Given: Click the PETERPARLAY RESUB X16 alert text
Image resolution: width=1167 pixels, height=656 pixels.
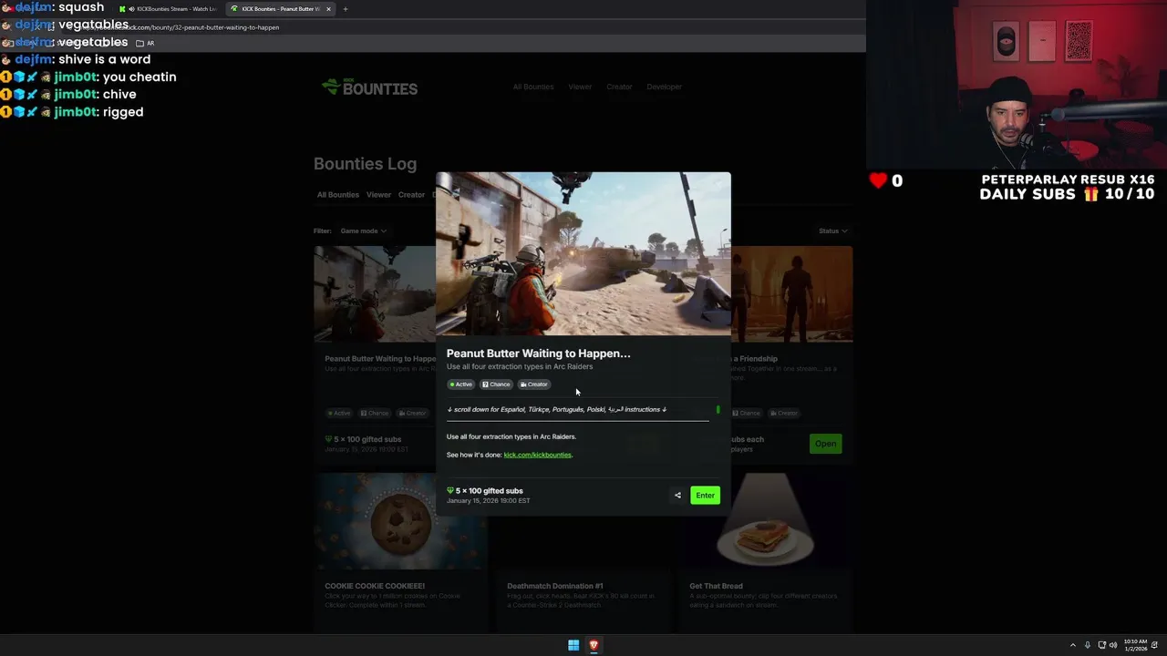Looking at the screenshot, I should pyautogui.click(x=1068, y=180).
